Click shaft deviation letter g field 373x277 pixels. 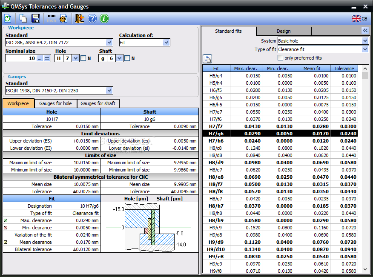pyautogui.click(x=103, y=58)
